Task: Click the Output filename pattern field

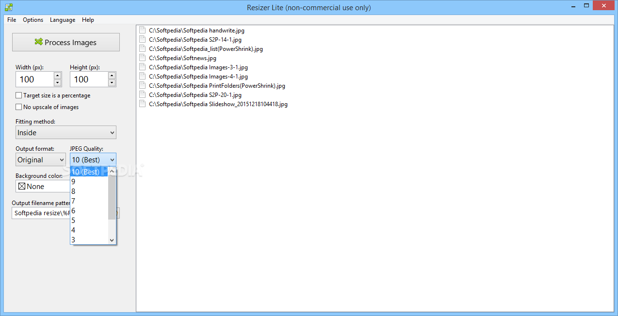Action: pos(41,213)
